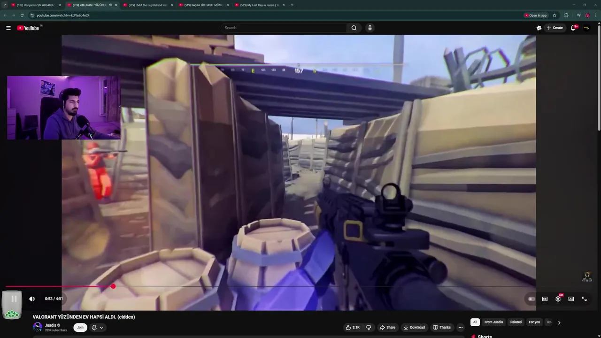Join the Juadis channel membership

(x=80, y=327)
